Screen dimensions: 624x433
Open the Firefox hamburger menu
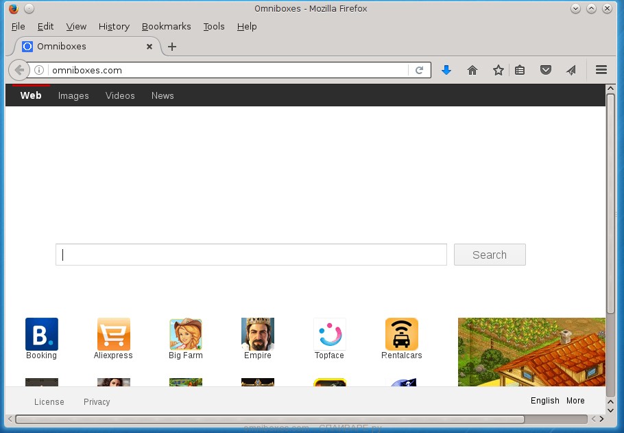[x=601, y=69]
